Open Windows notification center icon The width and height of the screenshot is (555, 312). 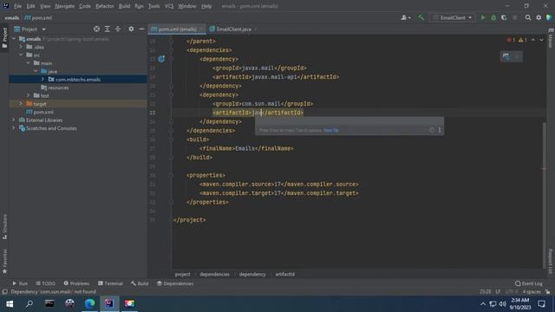pyautogui.click(x=541, y=303)
